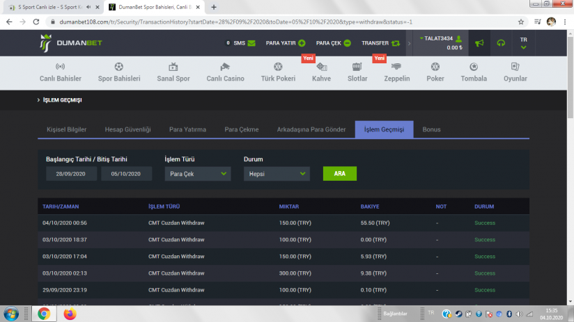574x322 pixels.
Task: Click the start date field 28/09/2020
Action: click(71, 174)
